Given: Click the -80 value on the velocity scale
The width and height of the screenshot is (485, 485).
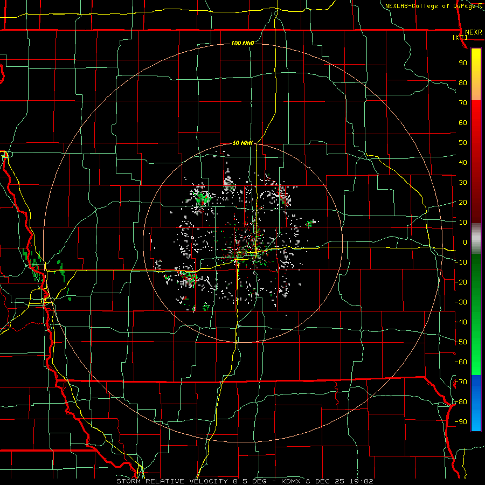Looking at the screenshot, I should [x=461, y=402].
